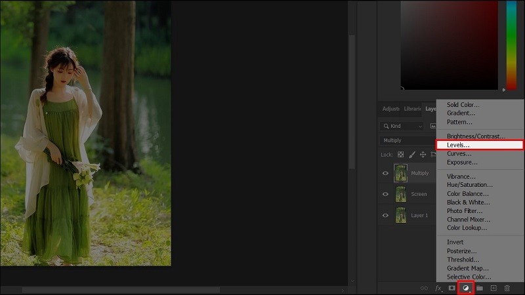Choose Solid Color from the menu
The image size is (525, 295).
463,105
